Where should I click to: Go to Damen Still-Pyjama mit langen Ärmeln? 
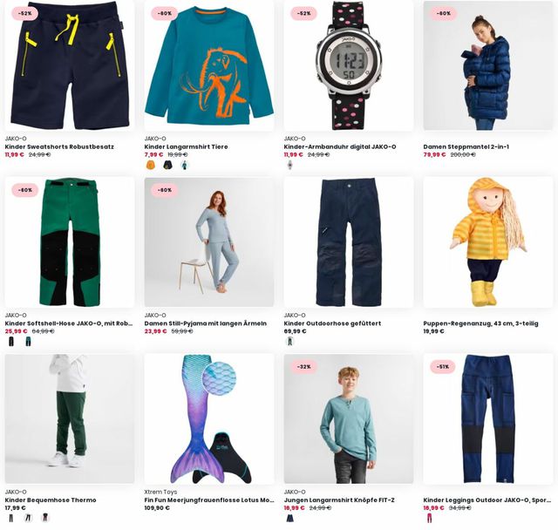point(206,323)
